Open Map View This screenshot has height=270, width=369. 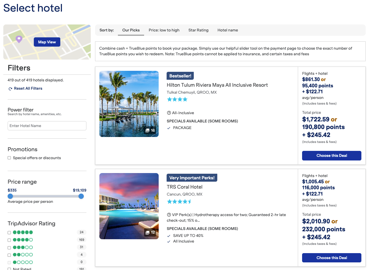point(47,42)
